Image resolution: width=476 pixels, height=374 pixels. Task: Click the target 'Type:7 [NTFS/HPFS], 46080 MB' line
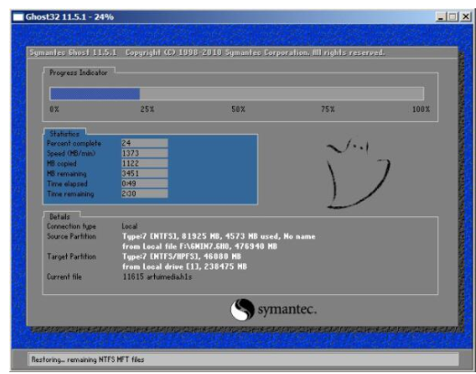click(x=182, y=257)
